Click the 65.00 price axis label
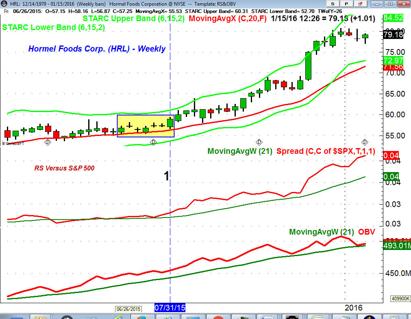 coord(395,94)
